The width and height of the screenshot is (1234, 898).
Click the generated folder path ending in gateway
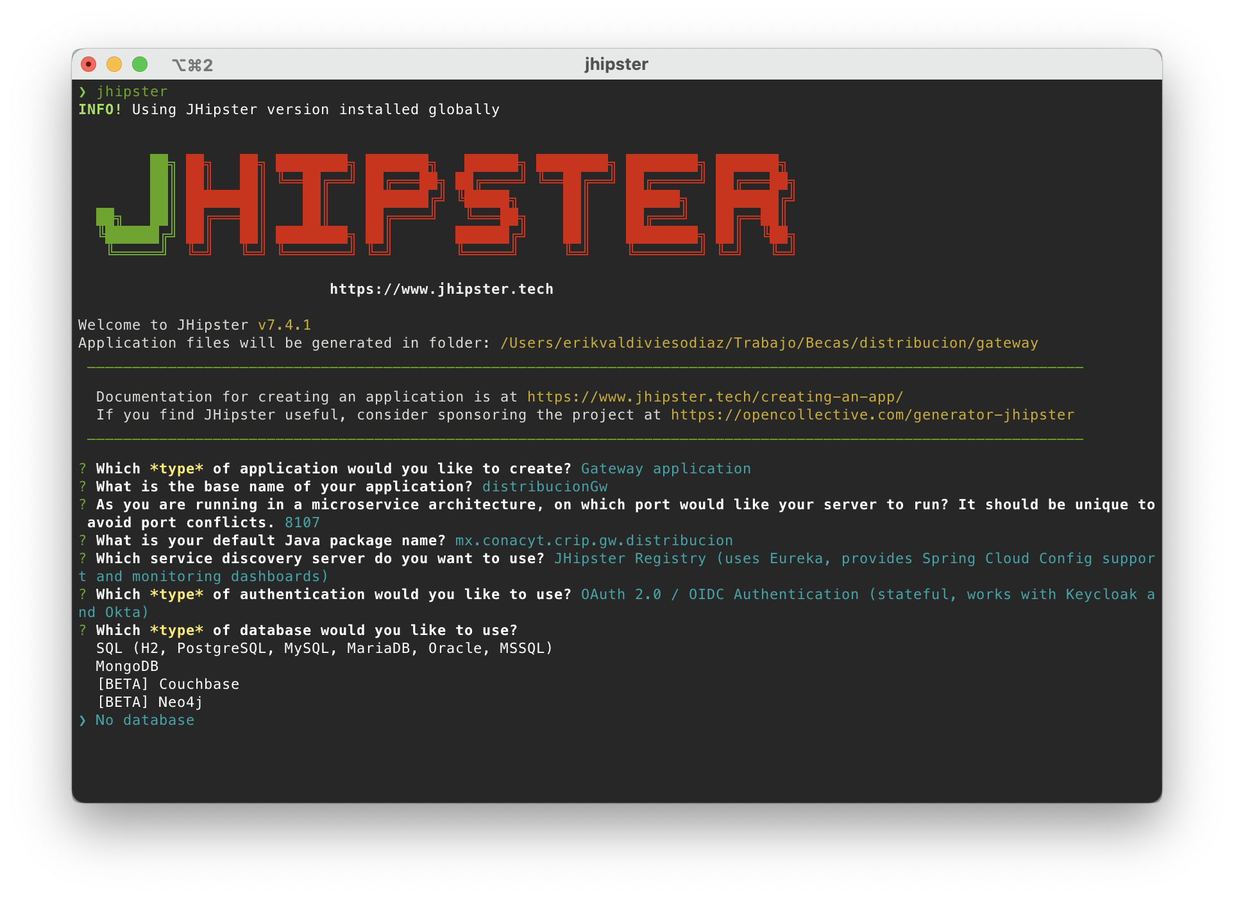[x=769, y=343]
